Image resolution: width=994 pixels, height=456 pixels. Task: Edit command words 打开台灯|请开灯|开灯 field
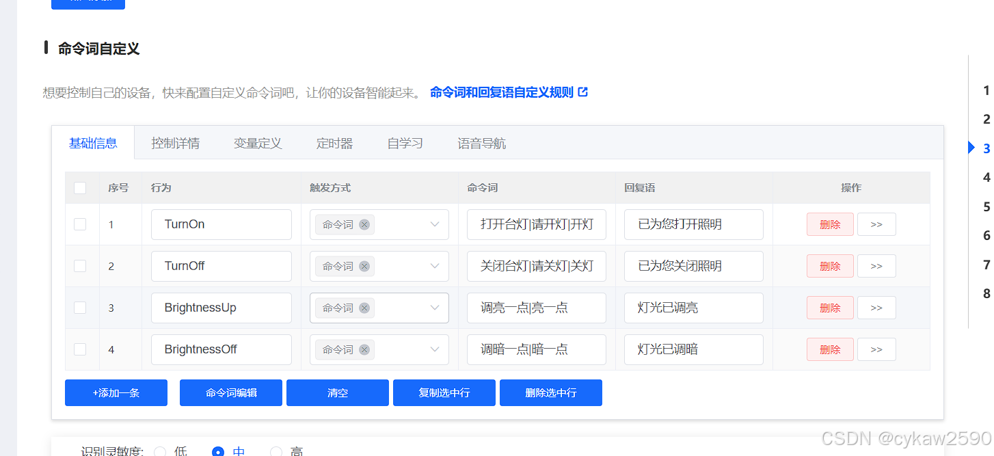(537, 224)
